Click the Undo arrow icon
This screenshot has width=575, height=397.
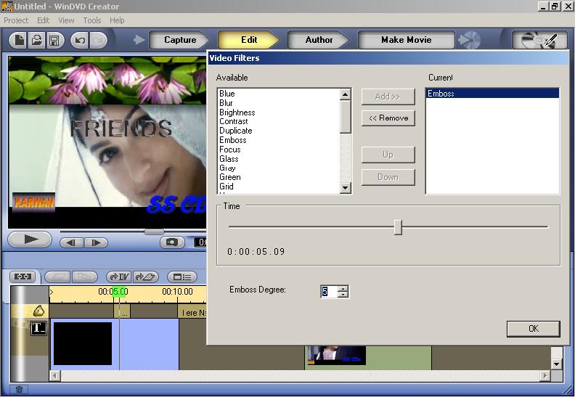point(80,40)
